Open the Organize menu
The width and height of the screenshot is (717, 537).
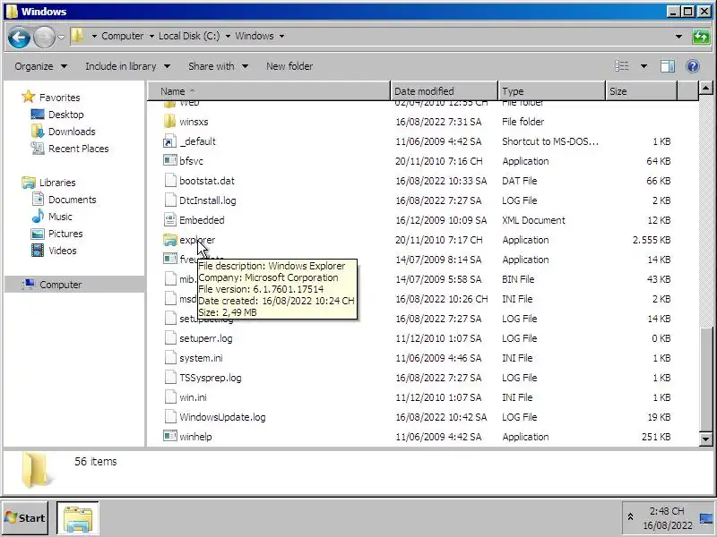[x=40, y=66]
